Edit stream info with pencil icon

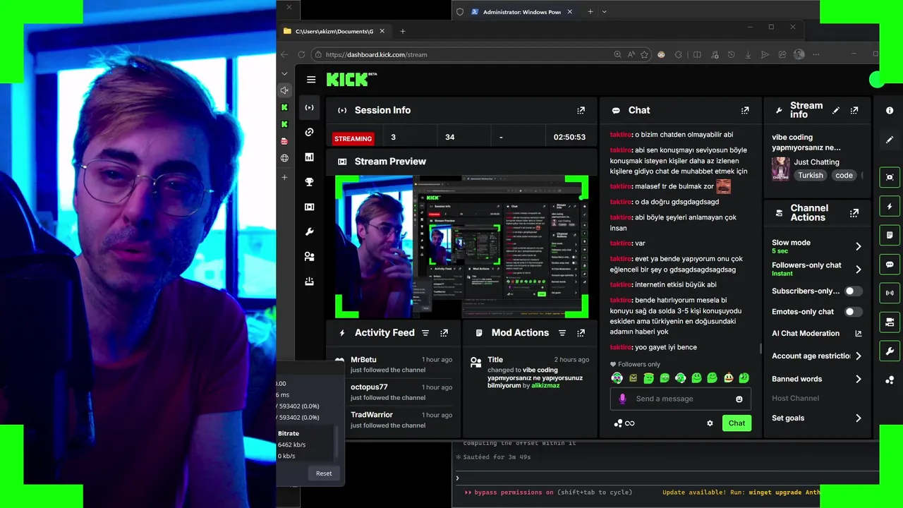836,110
